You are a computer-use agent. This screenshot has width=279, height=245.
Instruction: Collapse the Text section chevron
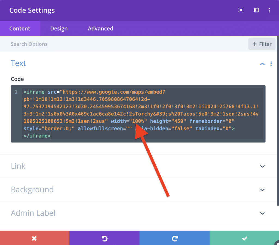[262, 64]
